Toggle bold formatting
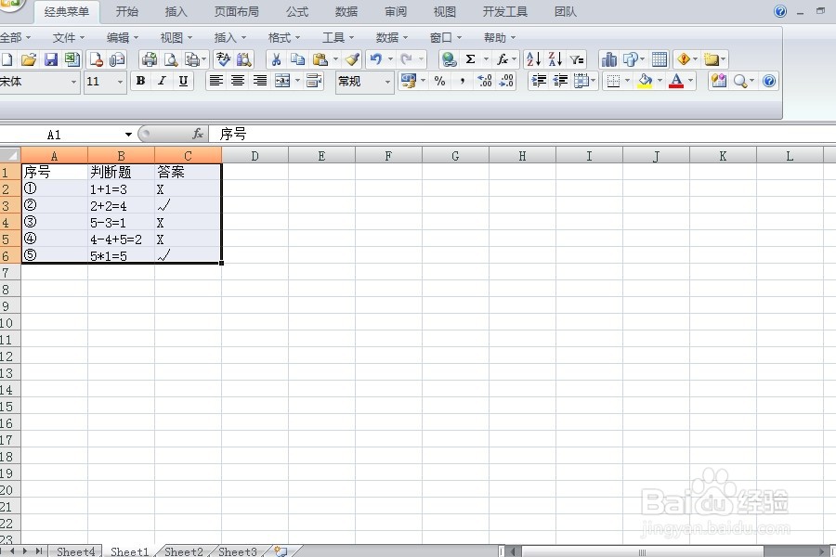836x557 pixels. tap(140, 81)
